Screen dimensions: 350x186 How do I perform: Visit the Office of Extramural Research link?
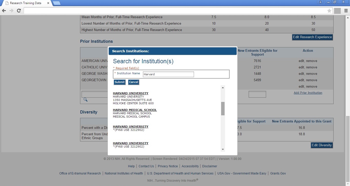80,173
